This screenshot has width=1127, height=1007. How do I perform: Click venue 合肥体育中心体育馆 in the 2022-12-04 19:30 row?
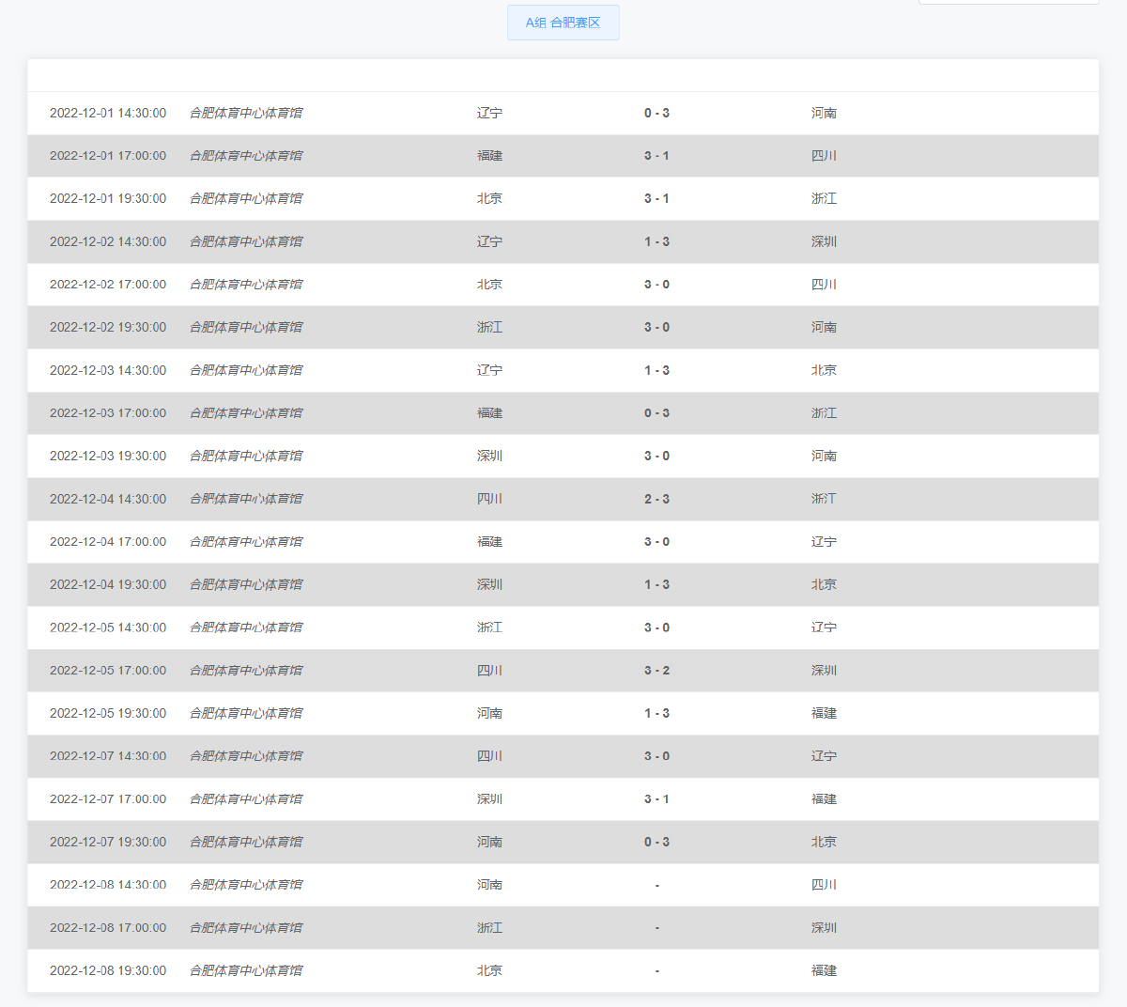[x=246, y=584]
